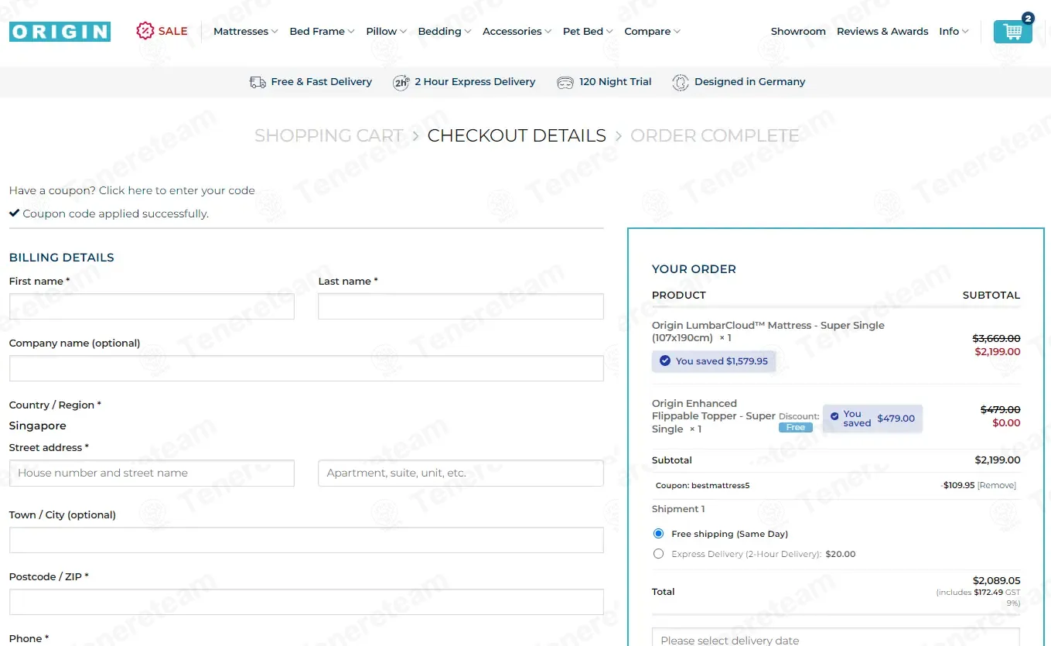This screenshot has height=646, width=1051.
Task: Open the SALE page
Action: tap(172, 32)
